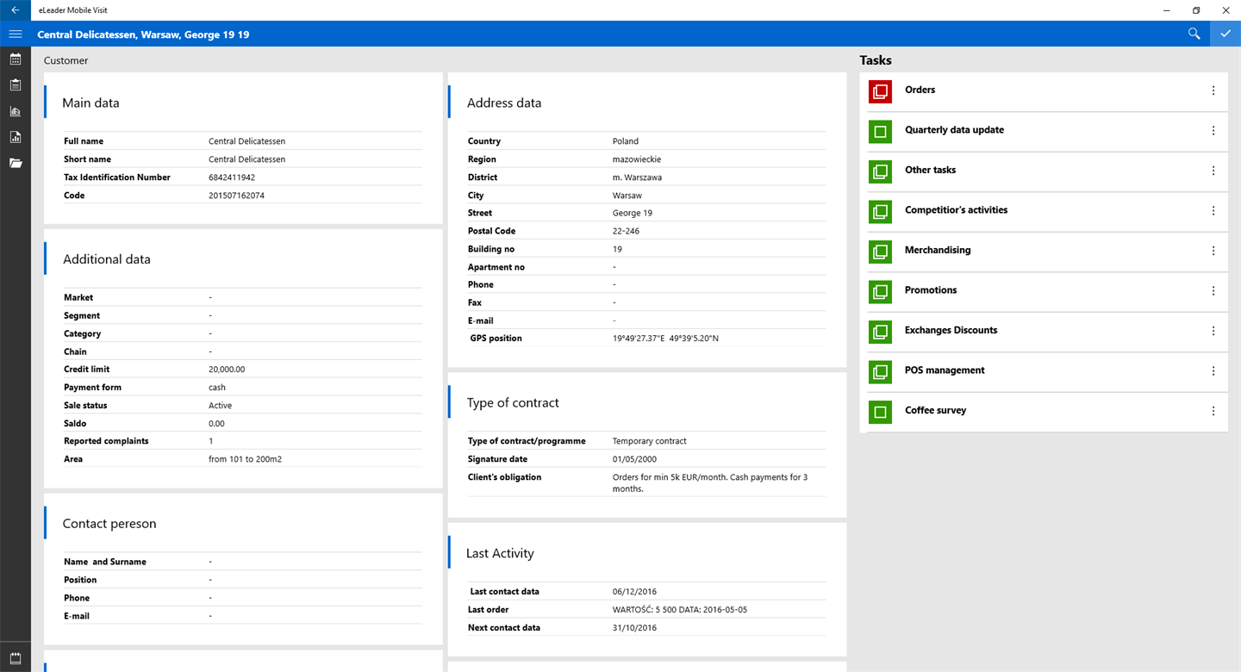This screenshot has width=1241, height=672.
Task: Open the calendar icon in left sidebar
Action: pos(16,59)
